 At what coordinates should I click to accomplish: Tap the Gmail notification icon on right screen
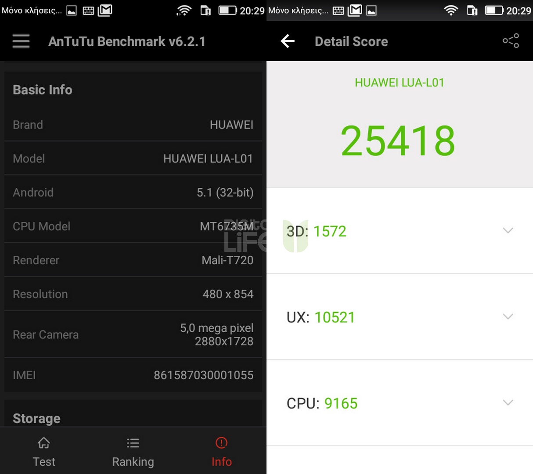[355, 10]
